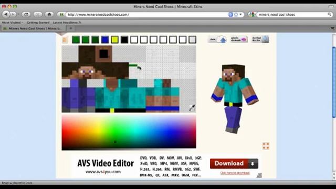Go forward to the next page

coord(13,14)
